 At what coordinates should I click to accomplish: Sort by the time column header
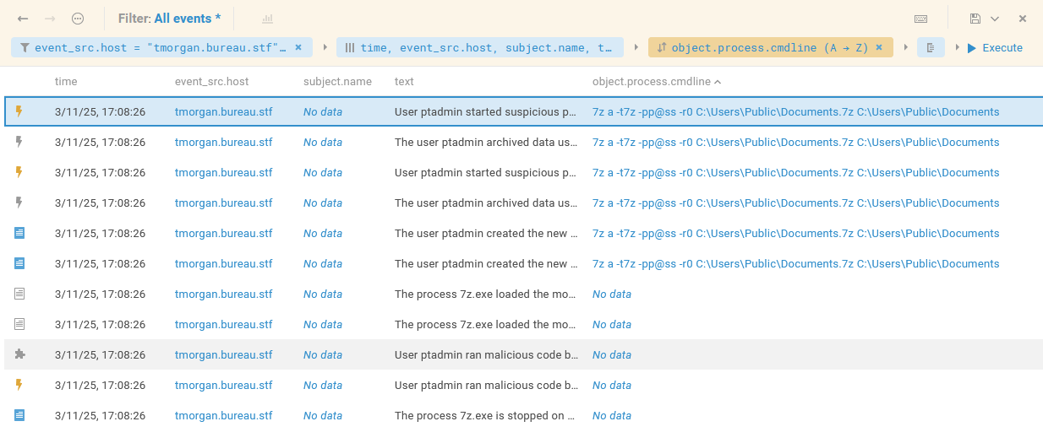pos(66,82)
